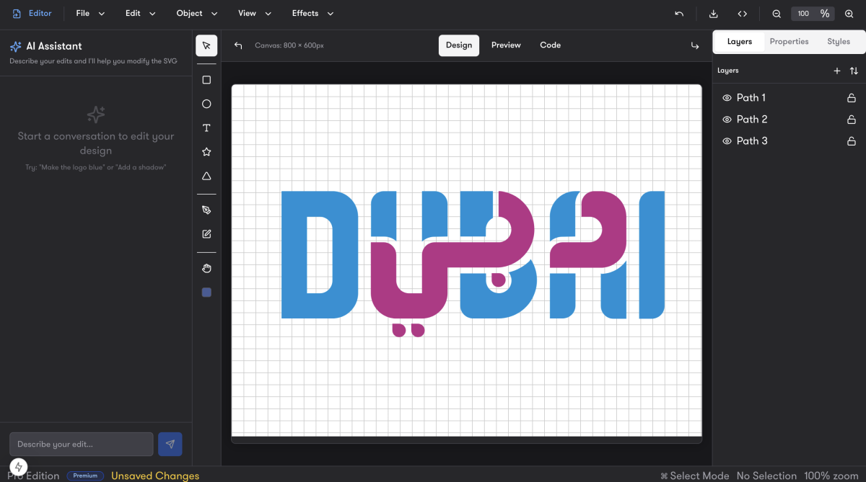Image resolution: width=866 pixels, height=482 pixels.
Task: Select the Pen tool
Action: click(206, 210)
